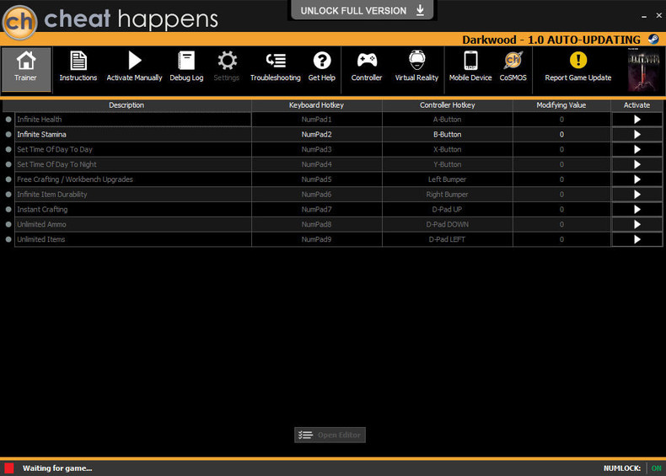Click the Activate column header
The width and height of the screenshot is (666, 476).
636,105
